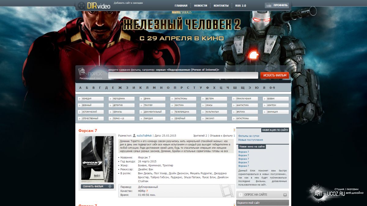Click the ИСТОРИЧЕСКИЙ genre button
Image resolution: width=367 pixels, height=206 pixels.
91,112
